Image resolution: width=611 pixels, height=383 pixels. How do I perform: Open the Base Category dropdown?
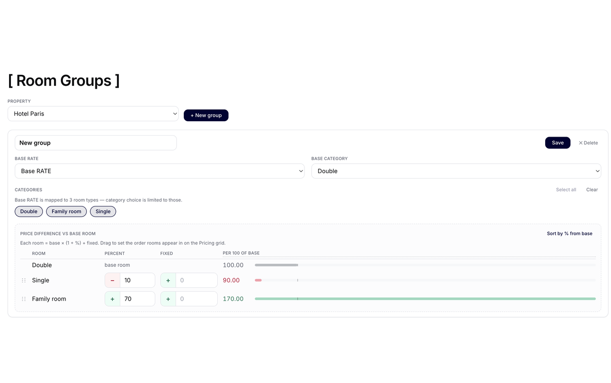click(456, 171)
